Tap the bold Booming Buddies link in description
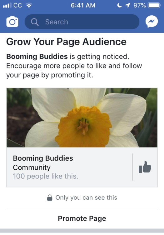 click(x=37, y=57)
